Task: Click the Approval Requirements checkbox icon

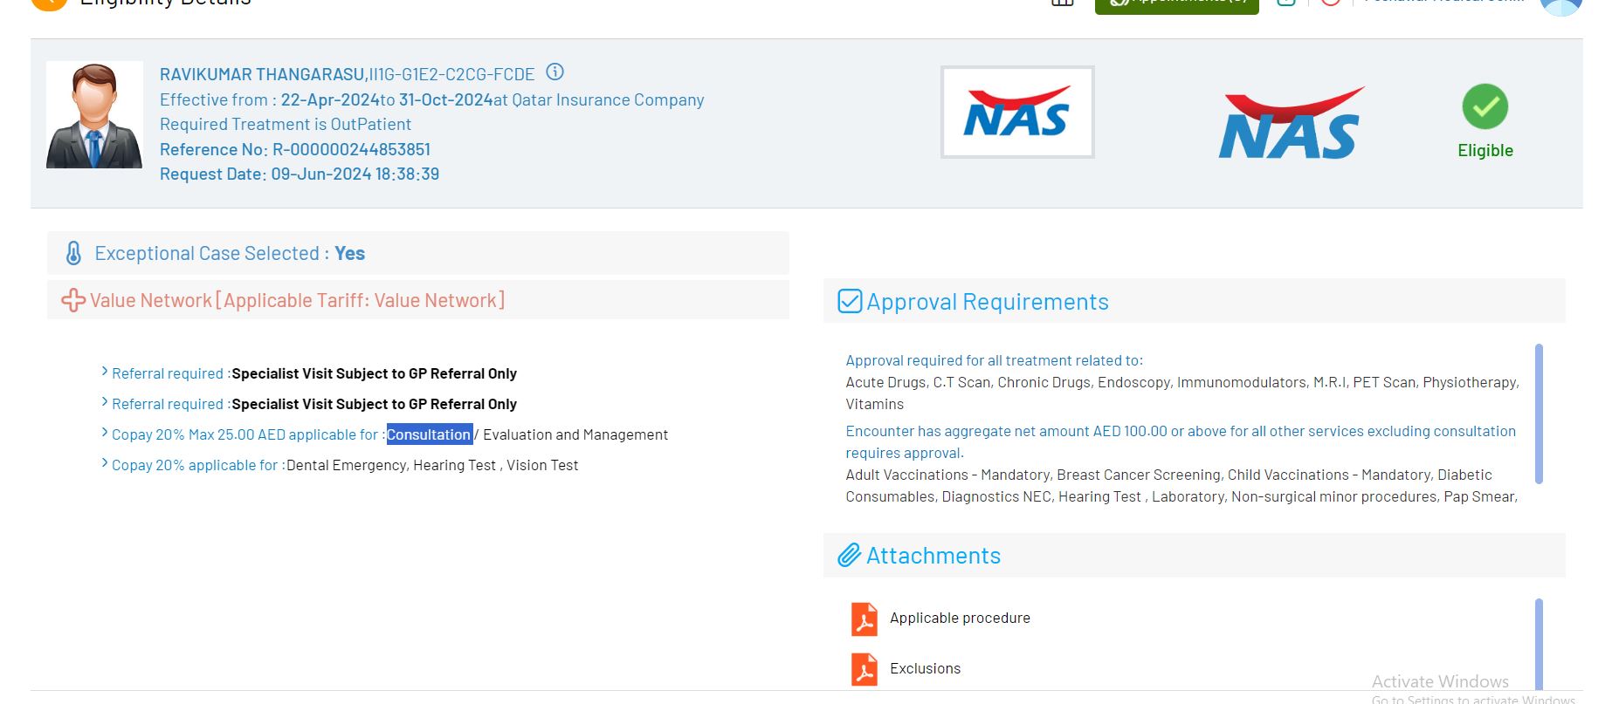Action: [850, 302]
